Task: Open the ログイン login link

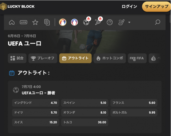Action: tap(129, 7)
